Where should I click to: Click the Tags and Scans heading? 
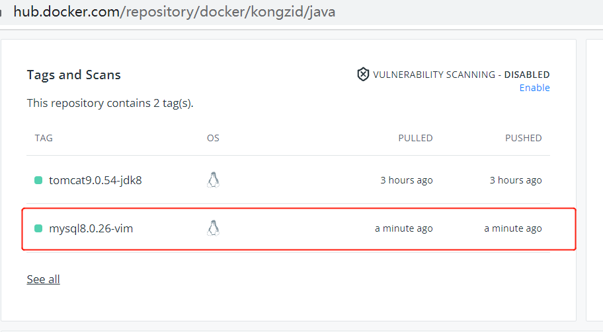(73, 75)
